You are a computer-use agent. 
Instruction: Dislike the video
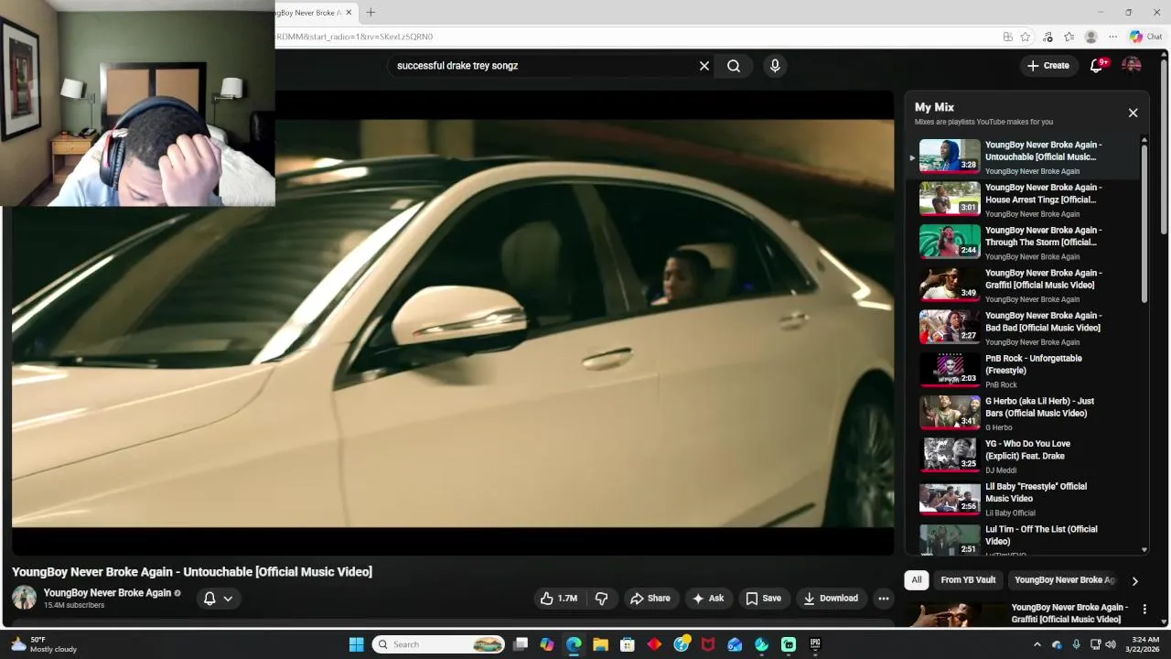602,599
